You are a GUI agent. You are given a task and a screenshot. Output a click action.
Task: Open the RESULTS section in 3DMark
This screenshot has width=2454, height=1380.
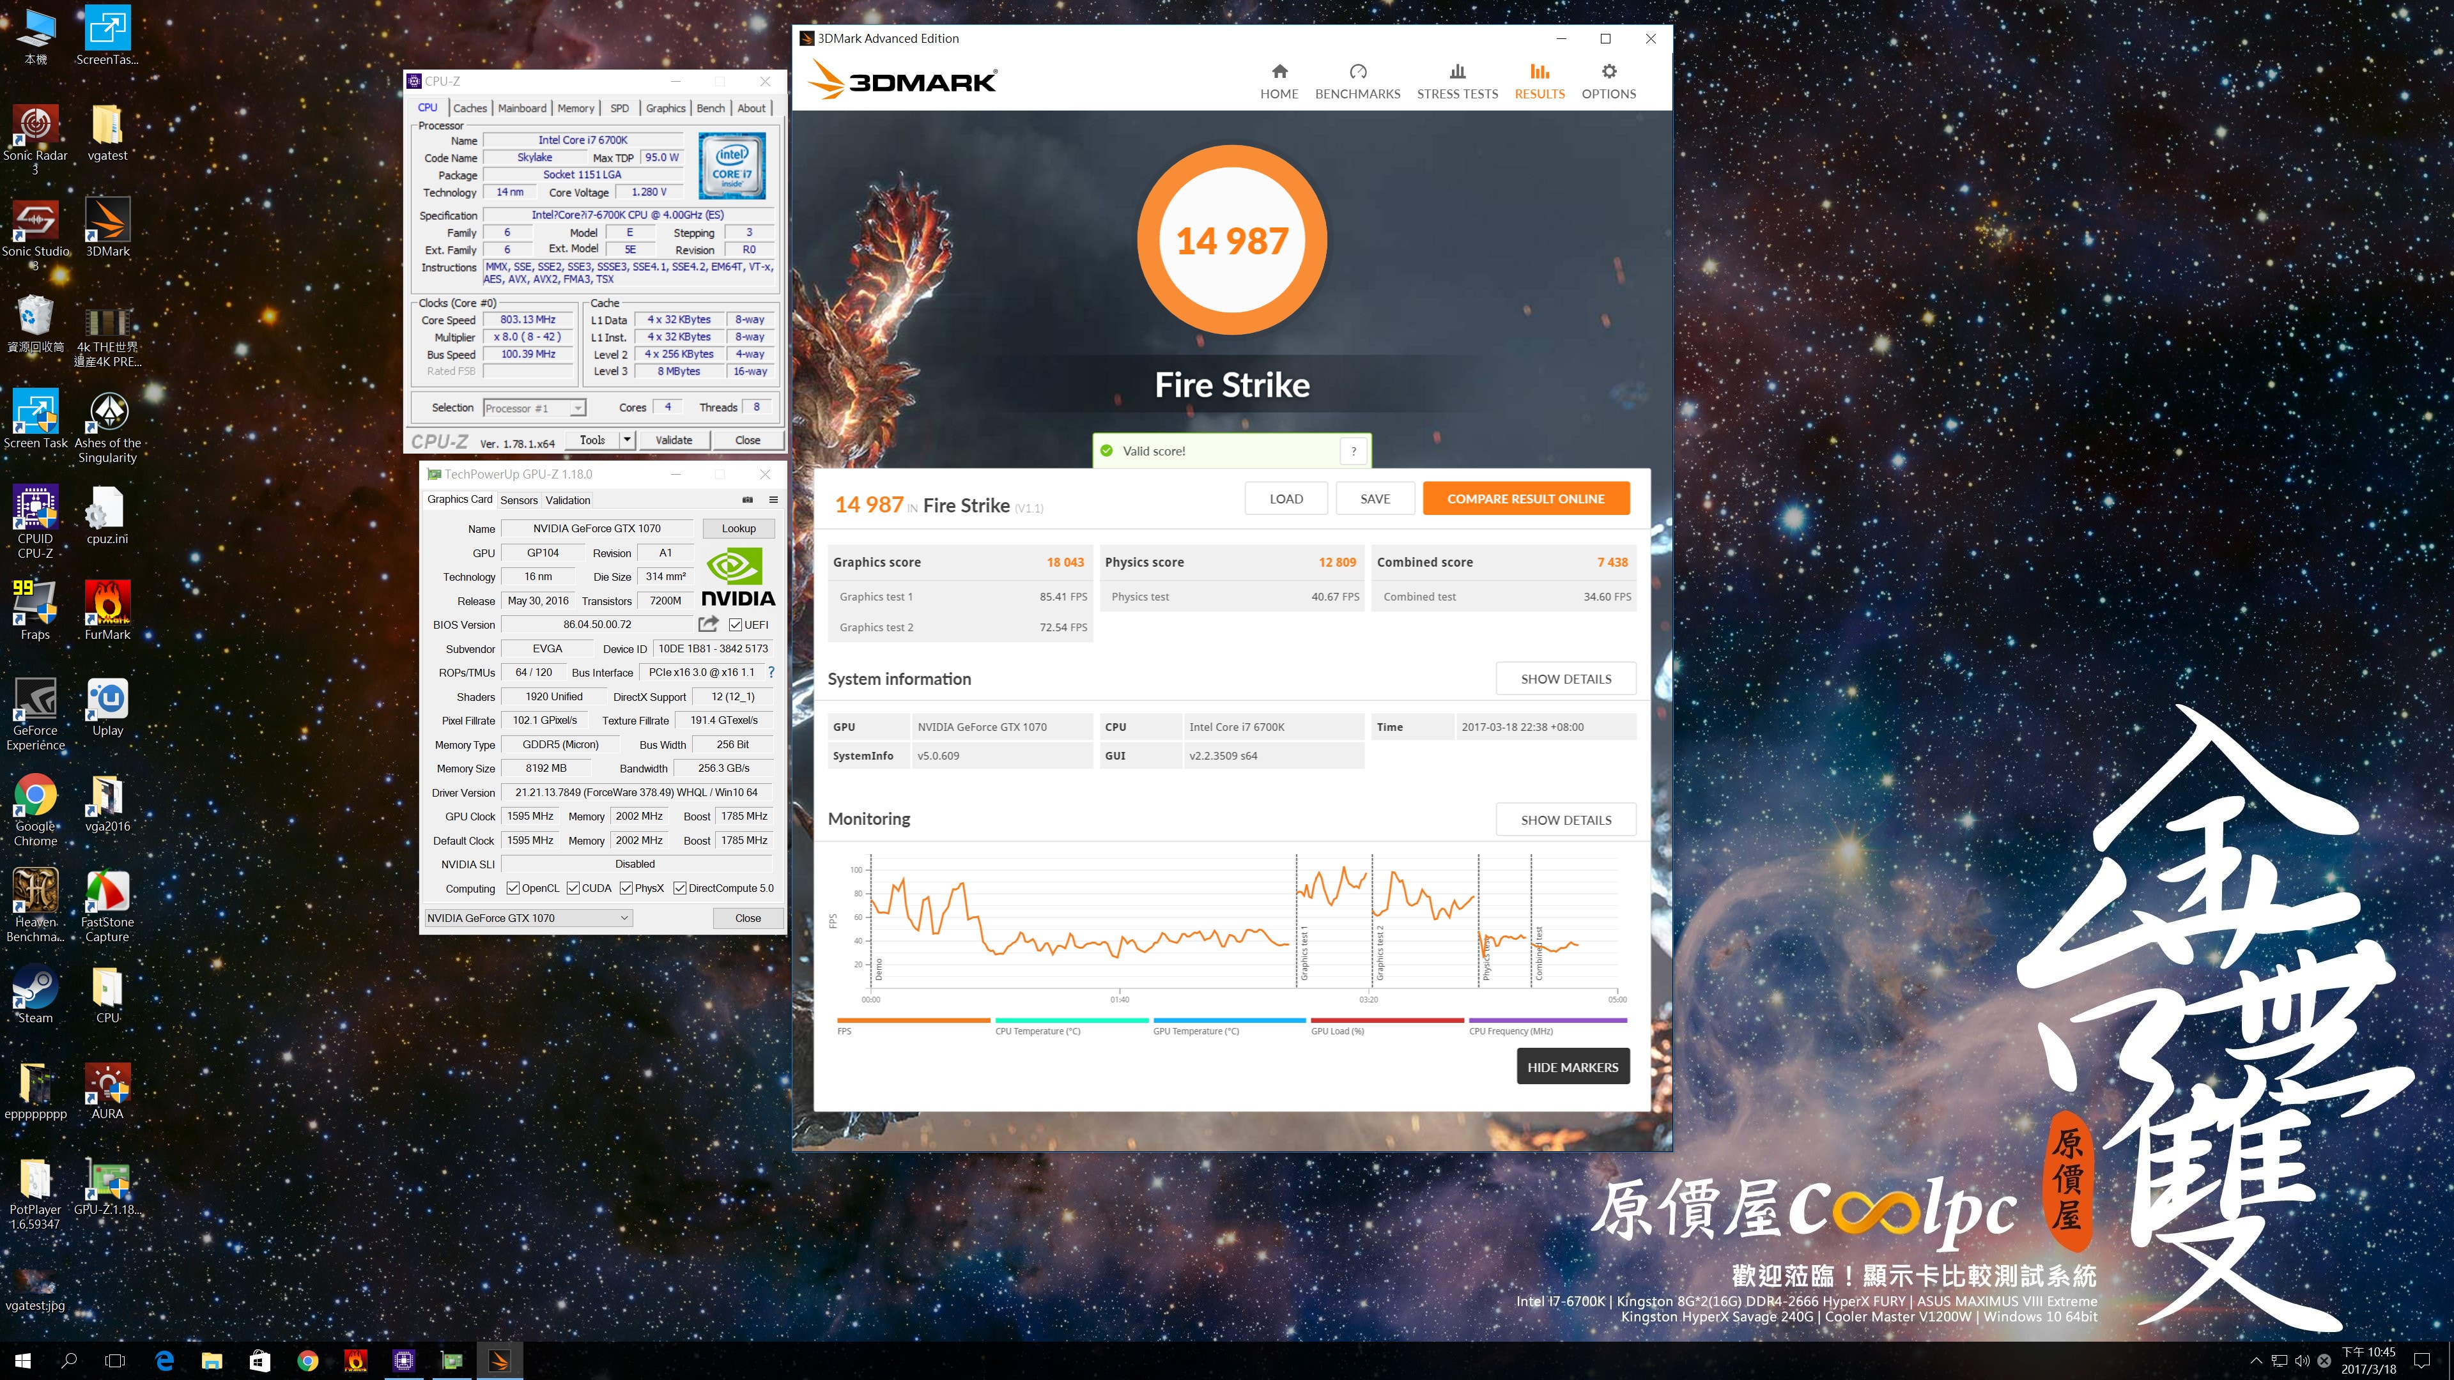[1540, 82]
